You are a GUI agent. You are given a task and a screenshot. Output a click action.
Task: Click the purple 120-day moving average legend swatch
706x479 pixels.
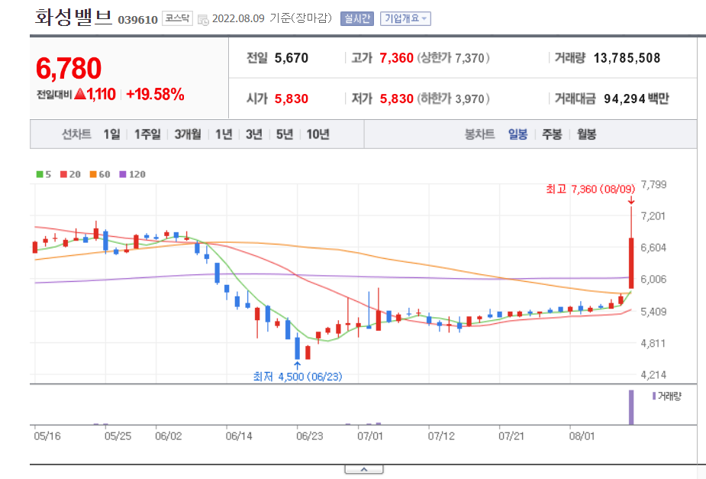tap(123, 174)
